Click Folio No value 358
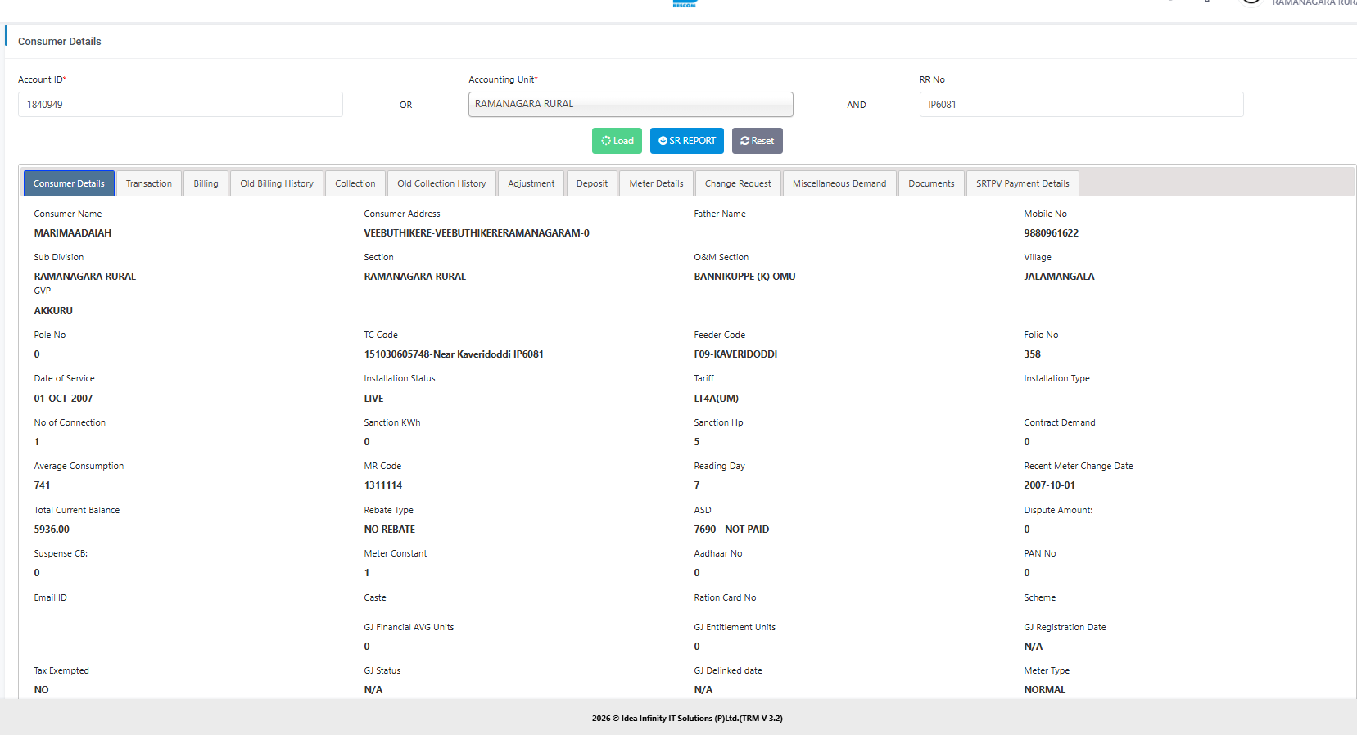Viewport: 1357px width, 735px height. coord(1033,354)
